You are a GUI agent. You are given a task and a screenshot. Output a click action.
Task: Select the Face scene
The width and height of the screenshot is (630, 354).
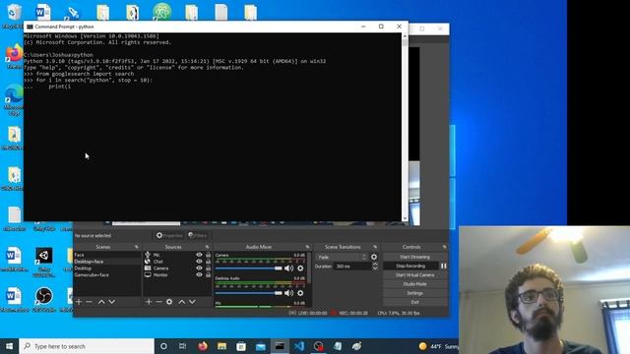(x=107, y=255)
